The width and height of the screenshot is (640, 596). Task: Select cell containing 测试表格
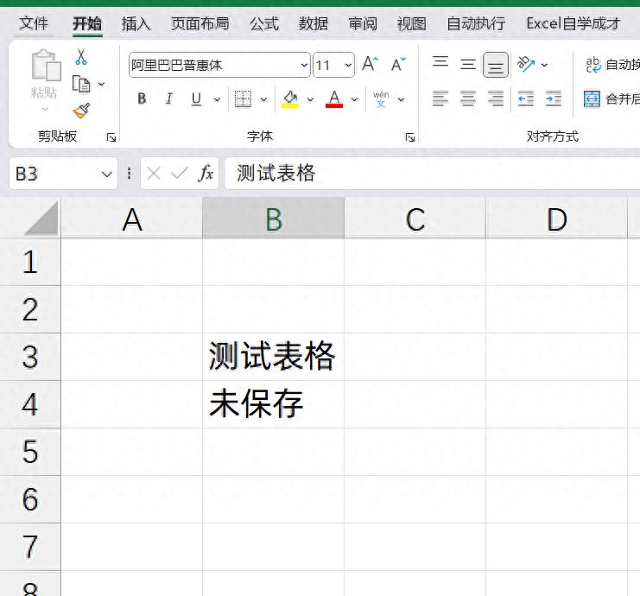(274, 357)
